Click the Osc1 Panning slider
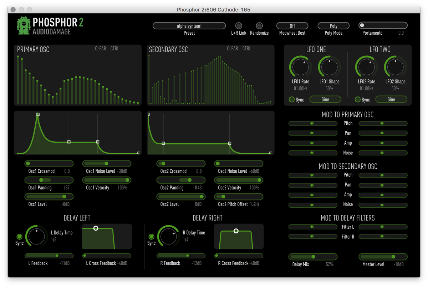Viewport: 428px width, 287px height. [x=49, y=180]
